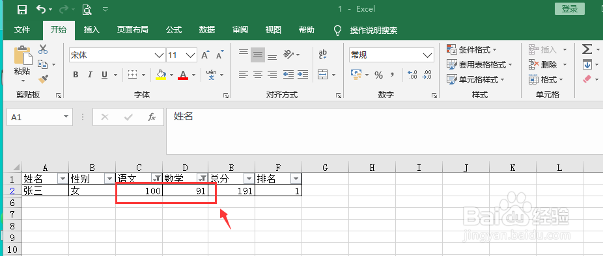This screenshot has width=603, height=256.
Task: Switch to the 插入 (Insert) tab
Action: pyautogui.click(x=92, y=30)
